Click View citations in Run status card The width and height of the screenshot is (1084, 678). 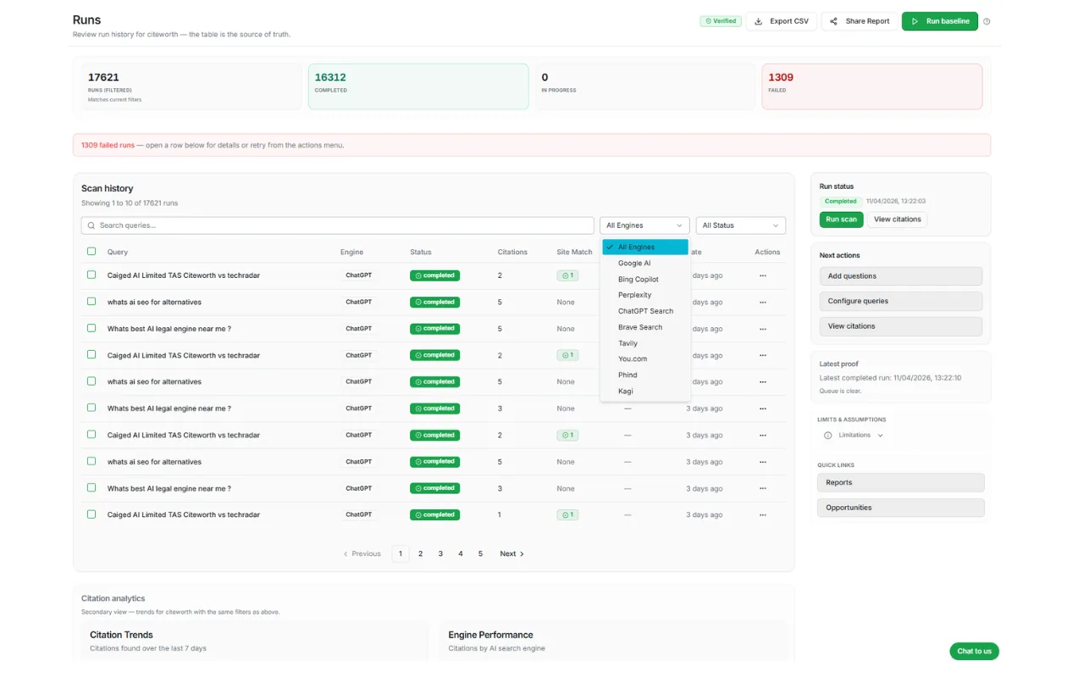(898, 220)
